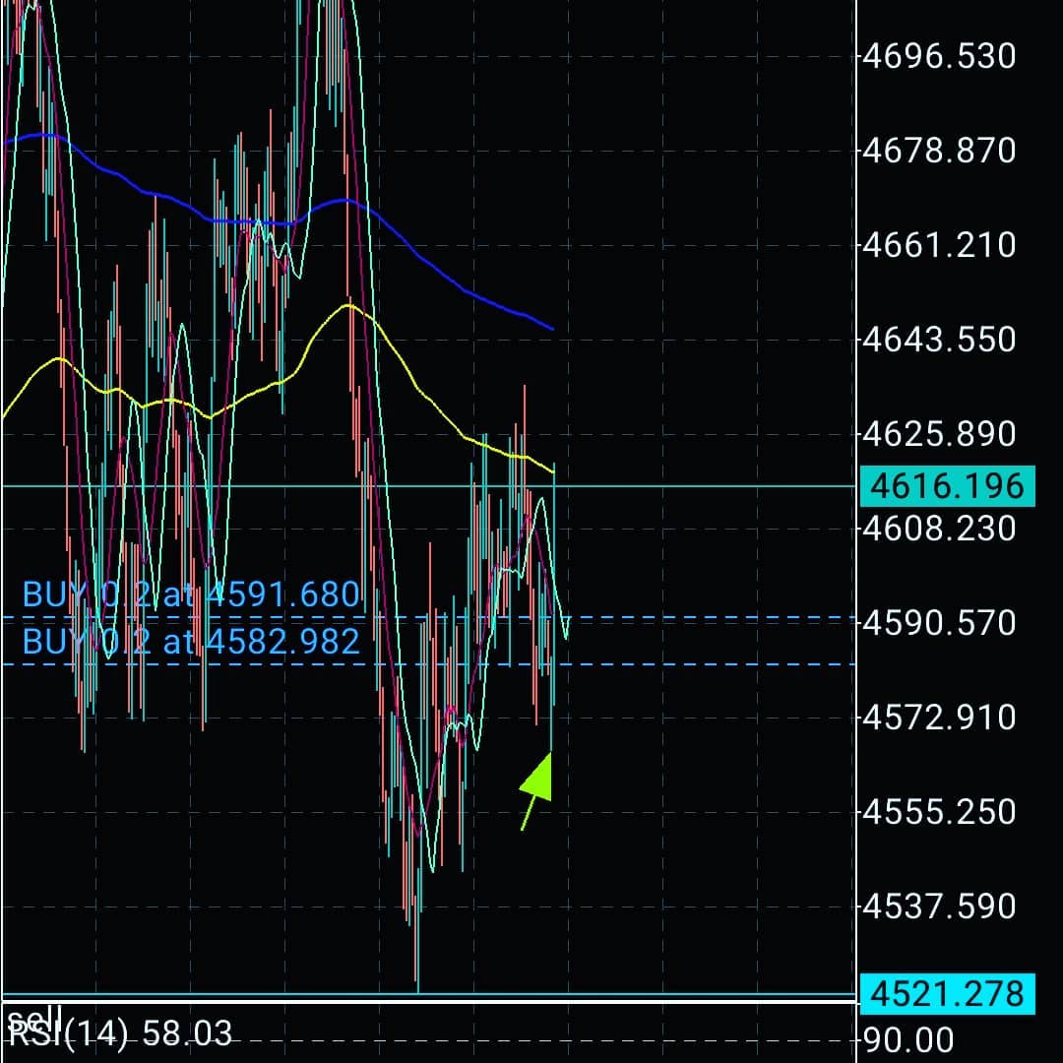Click the 4521.278 price level tag
Screen dimensions: 1063x1063
click(947, 993)
